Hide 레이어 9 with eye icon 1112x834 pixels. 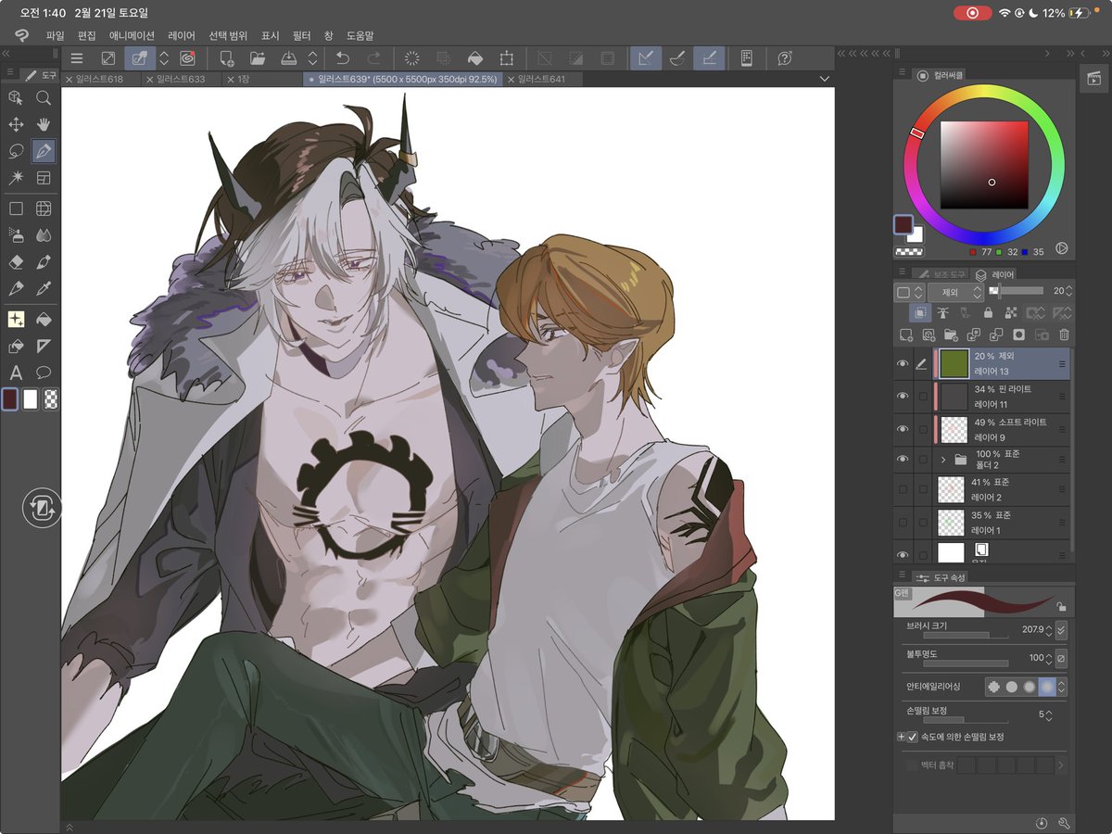coord(903,429)
